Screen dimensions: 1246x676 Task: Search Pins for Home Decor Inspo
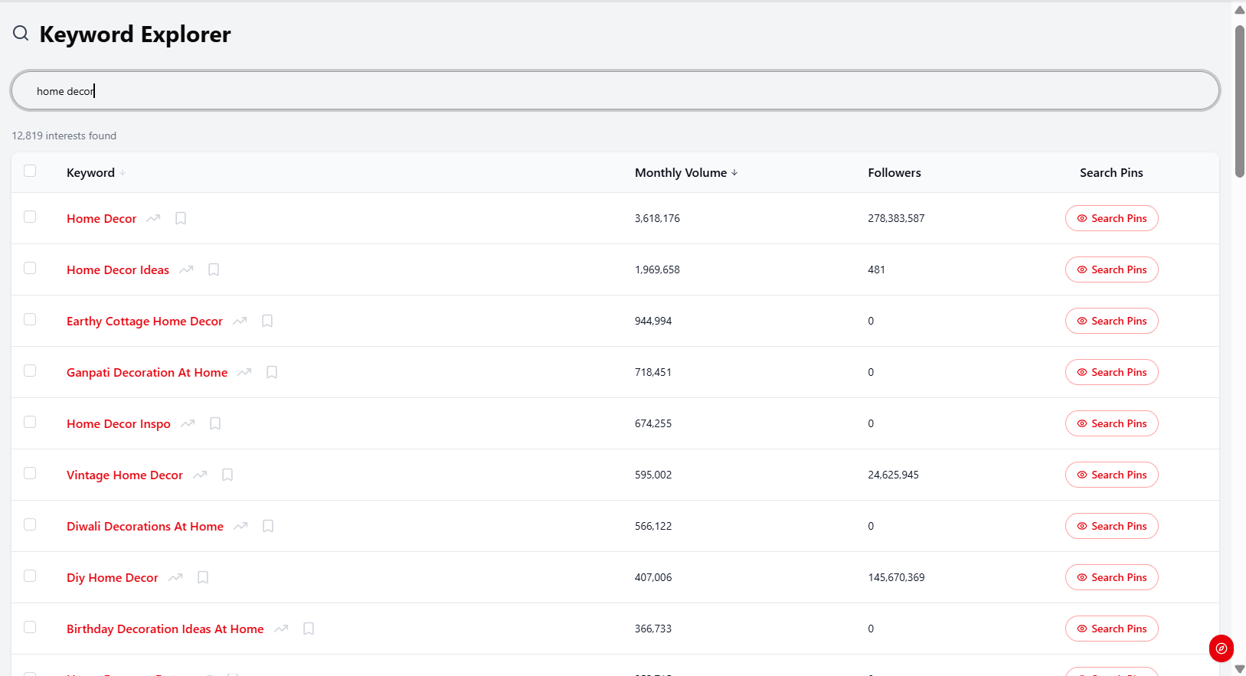point(1111,423)
